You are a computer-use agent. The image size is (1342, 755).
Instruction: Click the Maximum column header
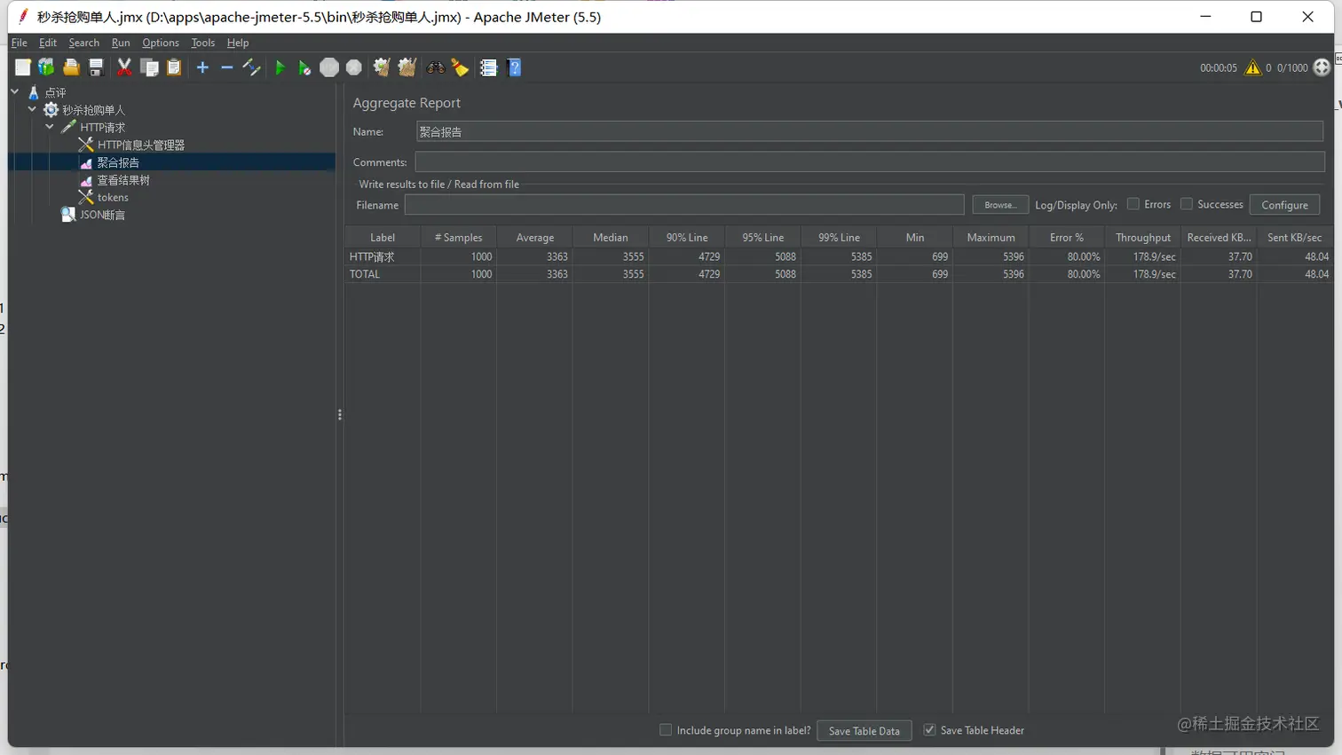tap(991, 238)
